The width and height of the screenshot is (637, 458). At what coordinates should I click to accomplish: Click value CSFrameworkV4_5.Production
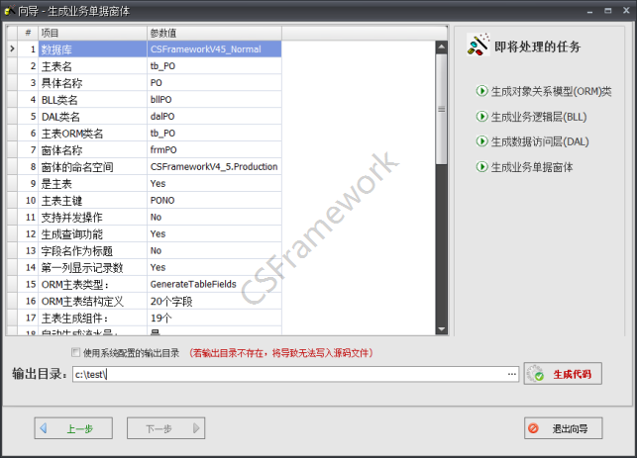click(214, 167)
